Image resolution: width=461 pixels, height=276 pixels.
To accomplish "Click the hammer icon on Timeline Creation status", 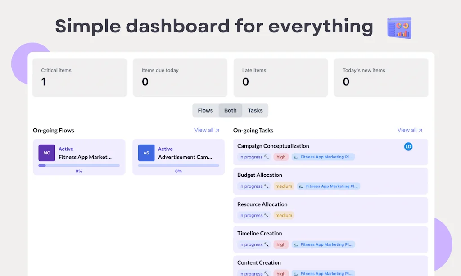I will 266,244.
